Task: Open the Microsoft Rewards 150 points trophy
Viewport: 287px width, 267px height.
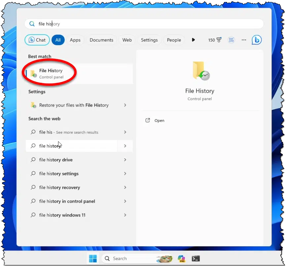Action: pos(215,40)
